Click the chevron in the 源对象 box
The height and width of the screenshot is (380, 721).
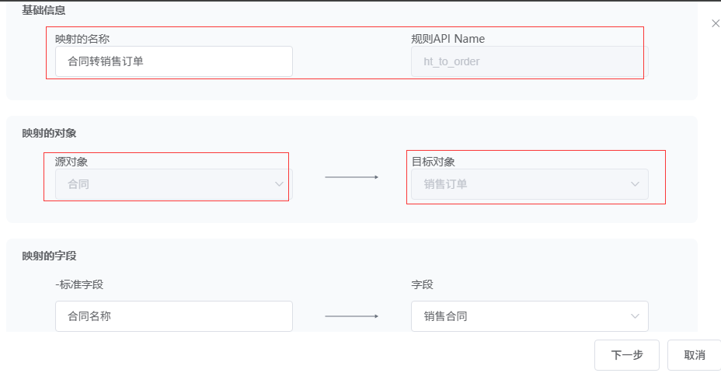(x=280, y=184)
